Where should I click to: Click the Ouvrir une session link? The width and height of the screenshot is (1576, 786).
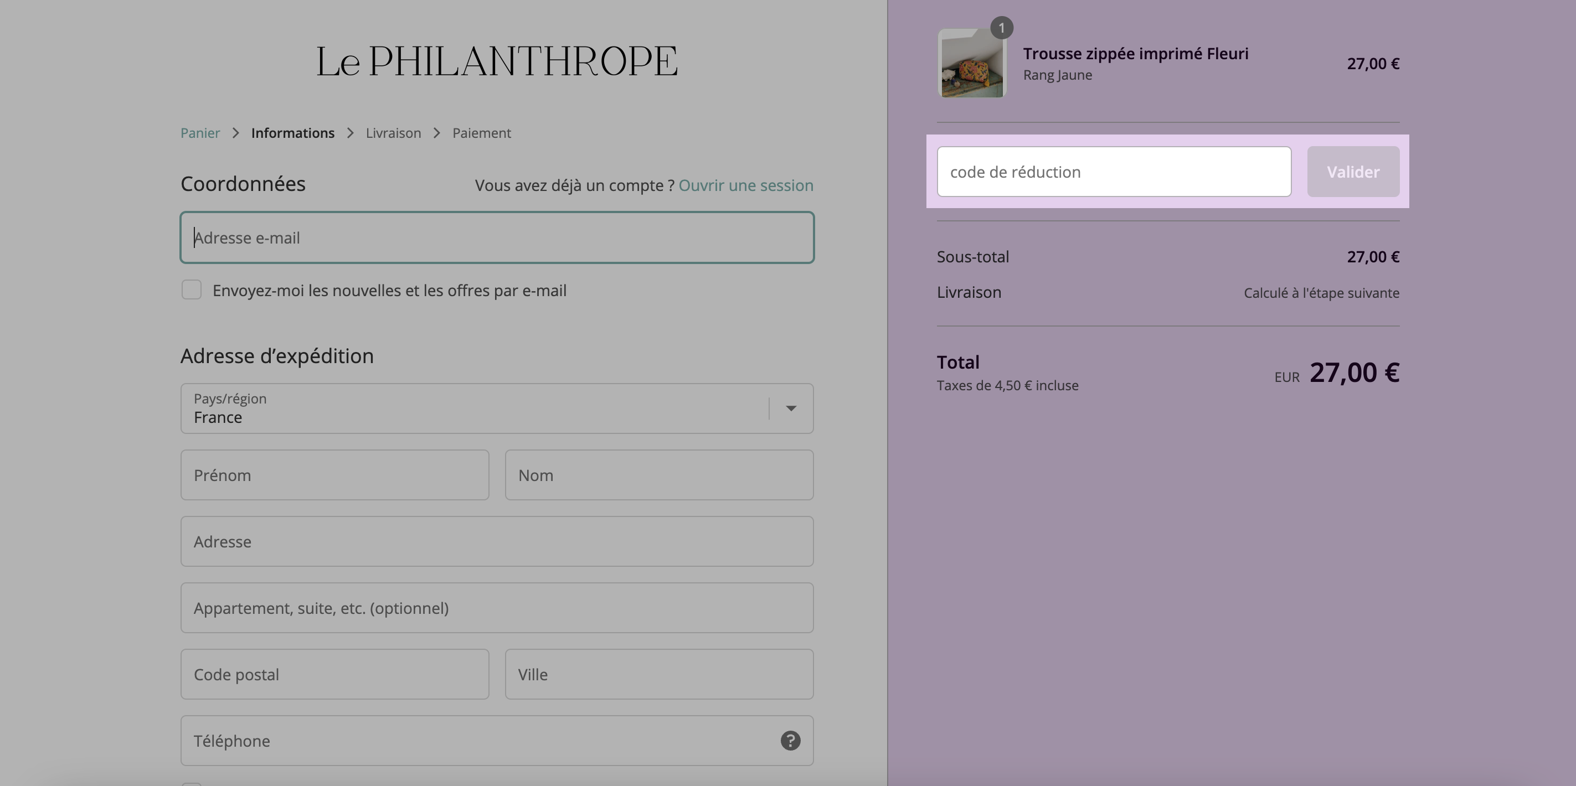(746, 185)
